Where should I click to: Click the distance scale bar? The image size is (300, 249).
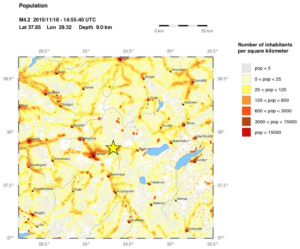click(183, 26)
